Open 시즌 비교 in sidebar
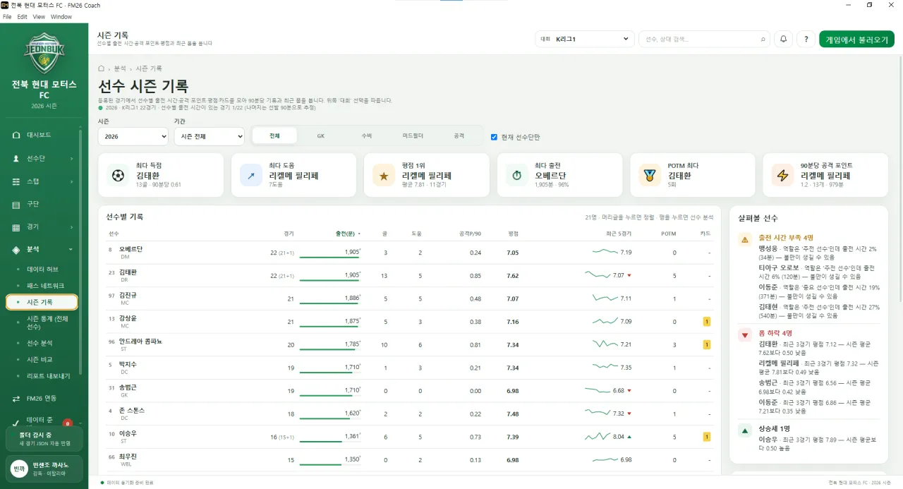This screenshot has height=489, width=903. pos(40,359)
